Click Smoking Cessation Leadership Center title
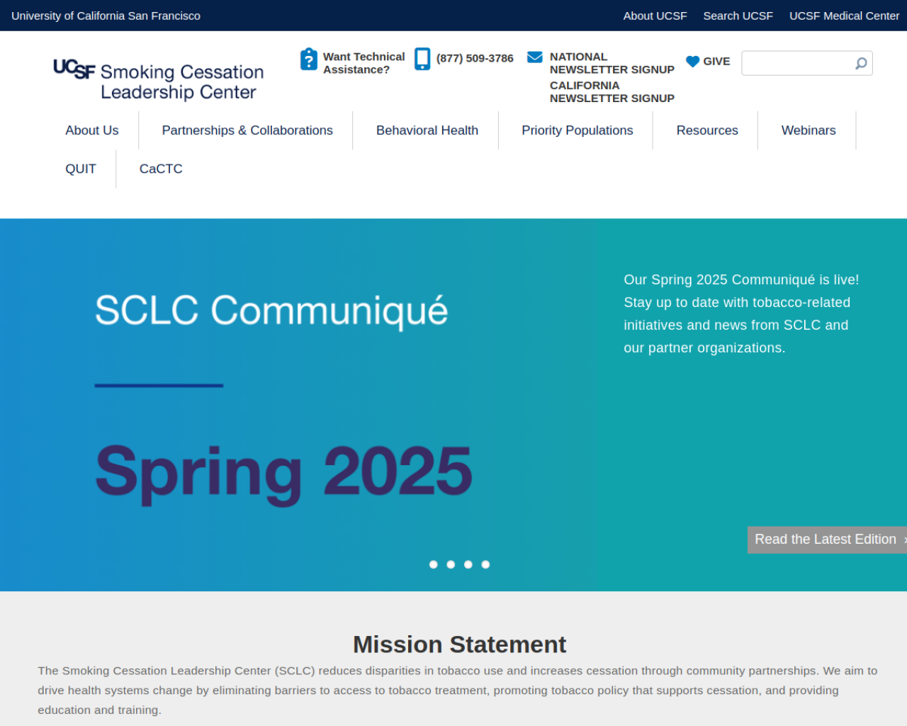Screen dimensions: 907x726 pos(182,82)
